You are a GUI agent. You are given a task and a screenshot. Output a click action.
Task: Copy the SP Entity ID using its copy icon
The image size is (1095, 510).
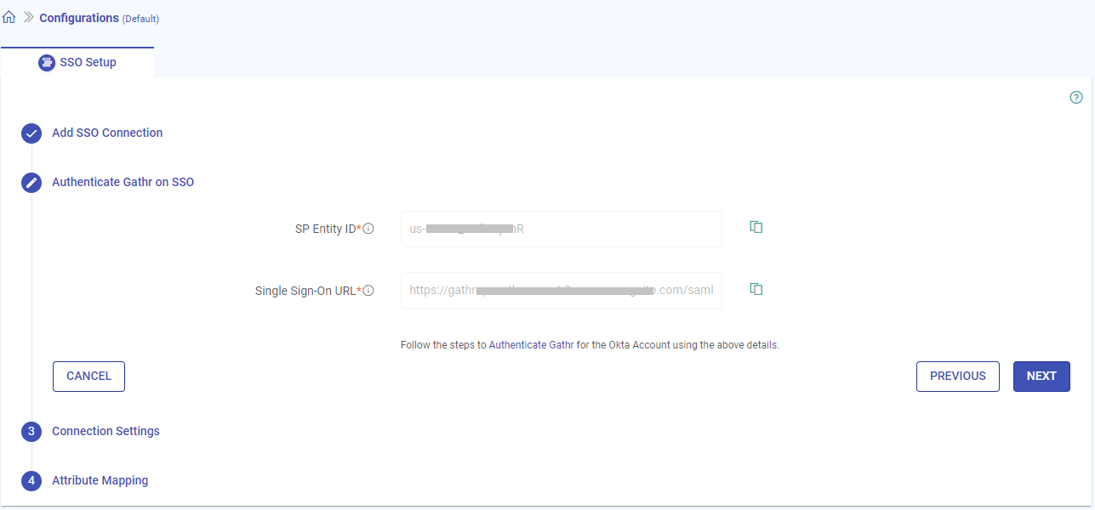point(756,227)
